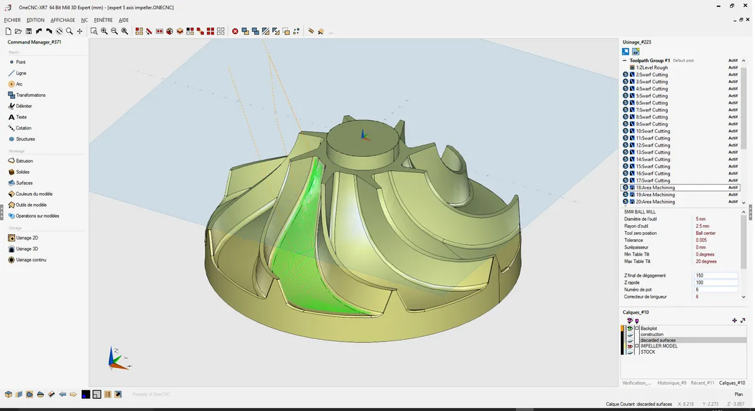Click the save file disk icon

point(29,31)
